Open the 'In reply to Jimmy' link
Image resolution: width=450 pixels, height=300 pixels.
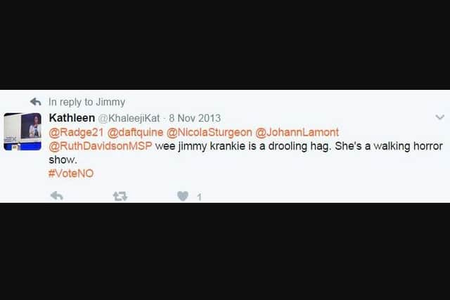(86, 102)
